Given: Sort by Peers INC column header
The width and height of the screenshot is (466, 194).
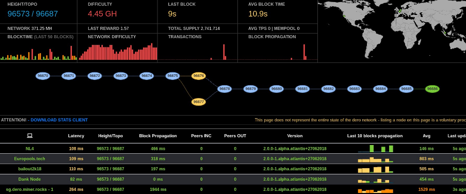Looking at the screenshot, I should 201,136.
